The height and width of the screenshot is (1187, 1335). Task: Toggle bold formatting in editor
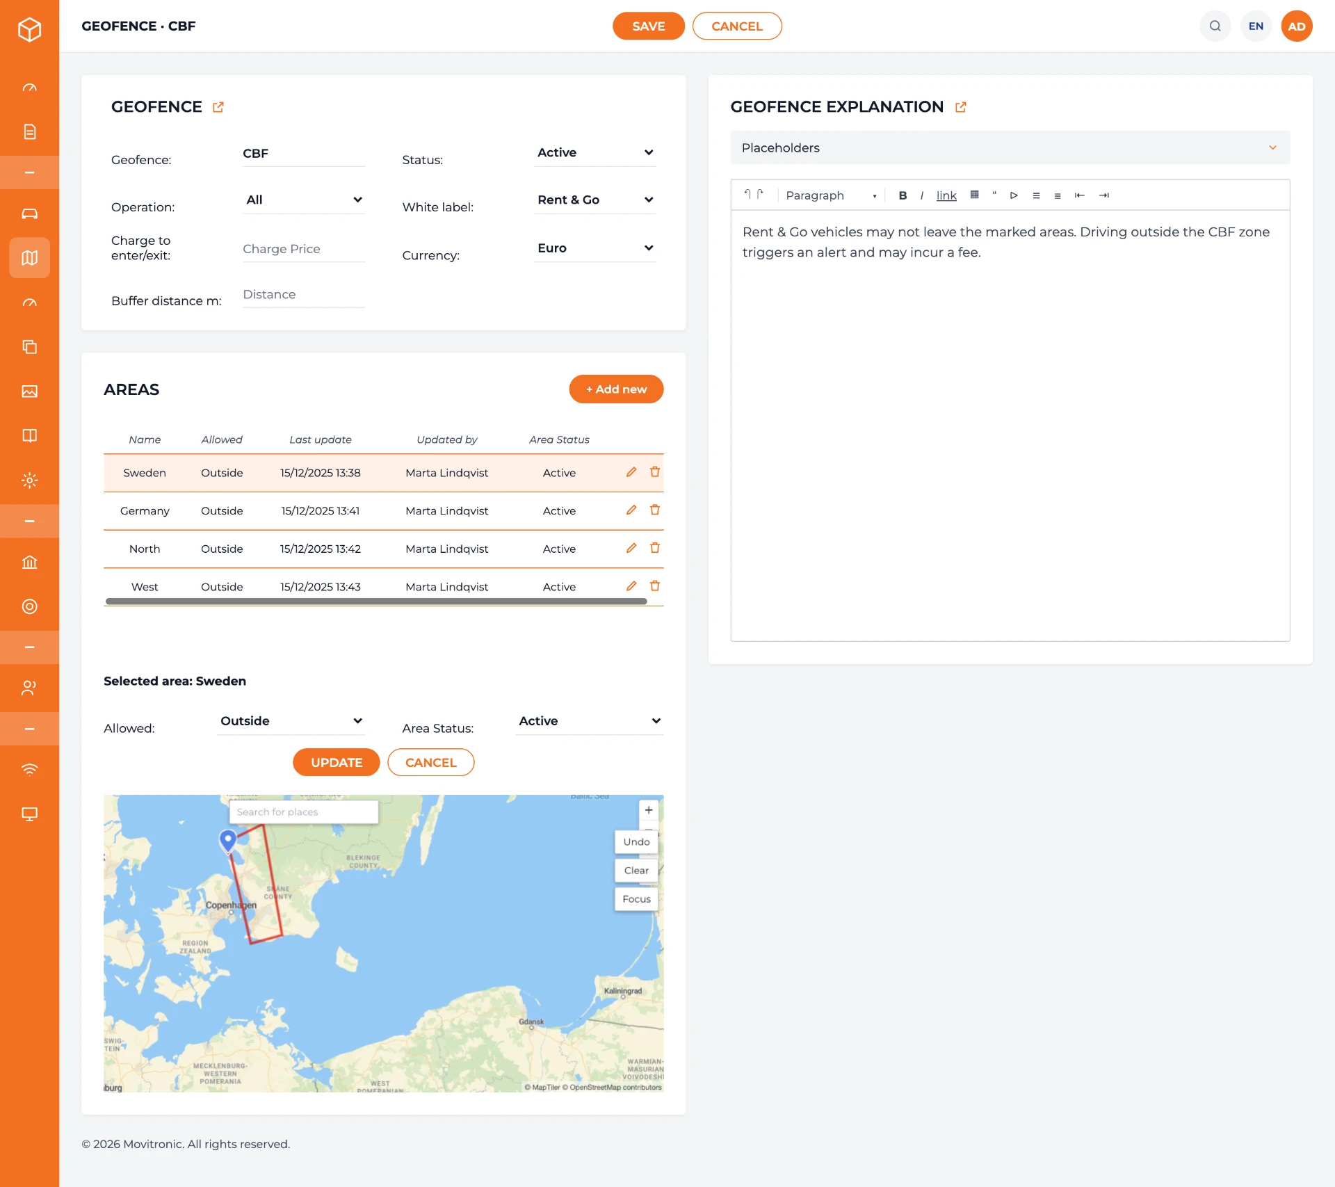pos(903,195)
